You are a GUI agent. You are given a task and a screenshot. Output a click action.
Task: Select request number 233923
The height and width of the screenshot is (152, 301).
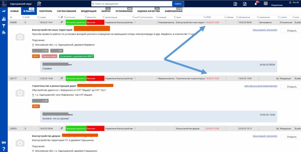(x=13, y=128)
